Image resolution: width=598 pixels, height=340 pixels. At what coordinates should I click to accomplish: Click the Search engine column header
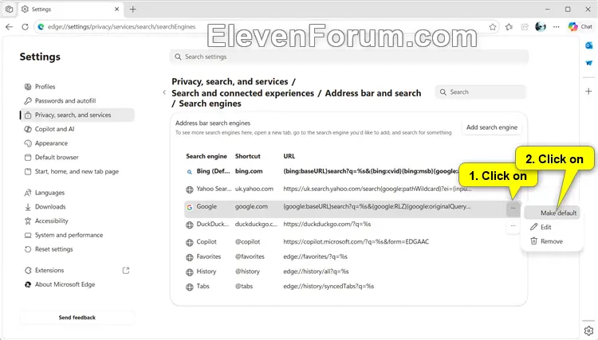[x=207, y=156]
